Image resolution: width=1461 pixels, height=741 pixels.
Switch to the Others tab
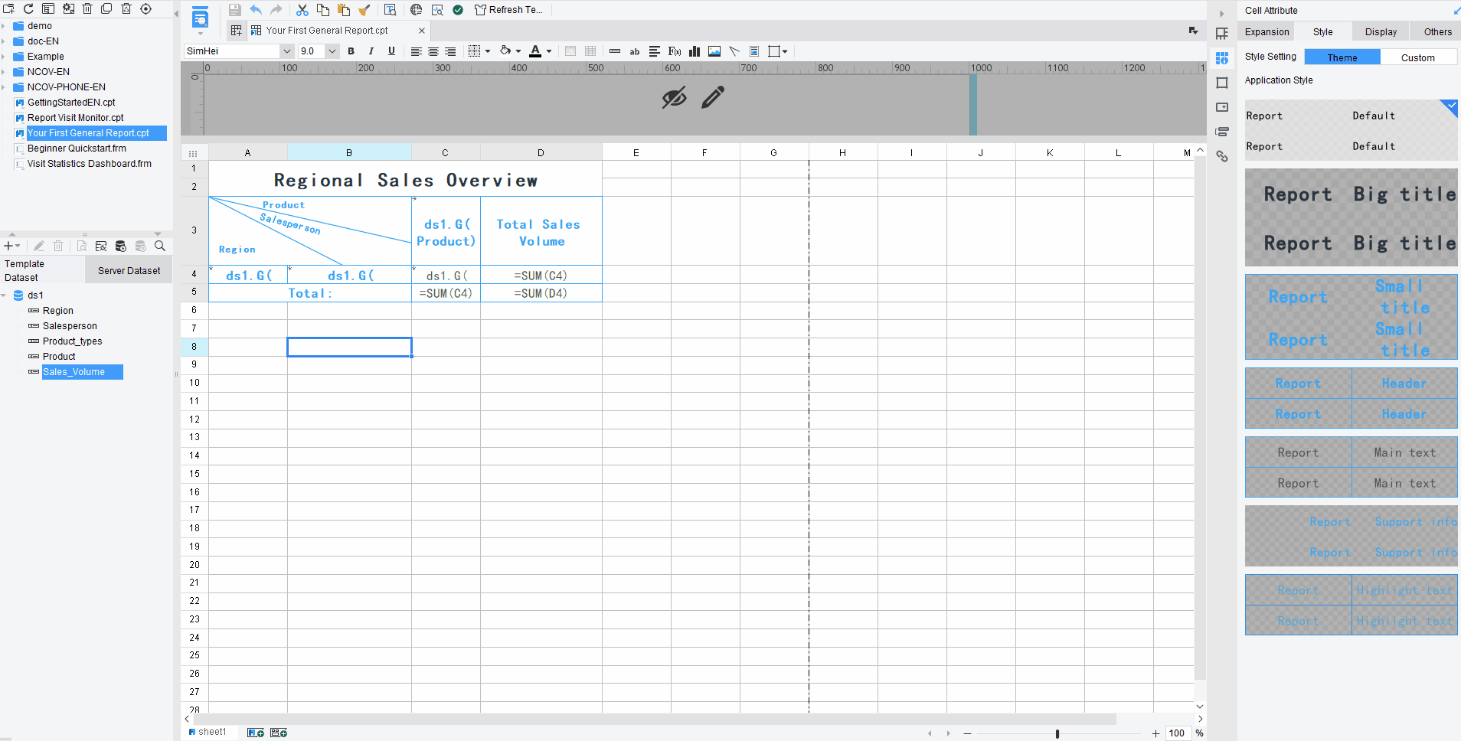click(1437, 31)
